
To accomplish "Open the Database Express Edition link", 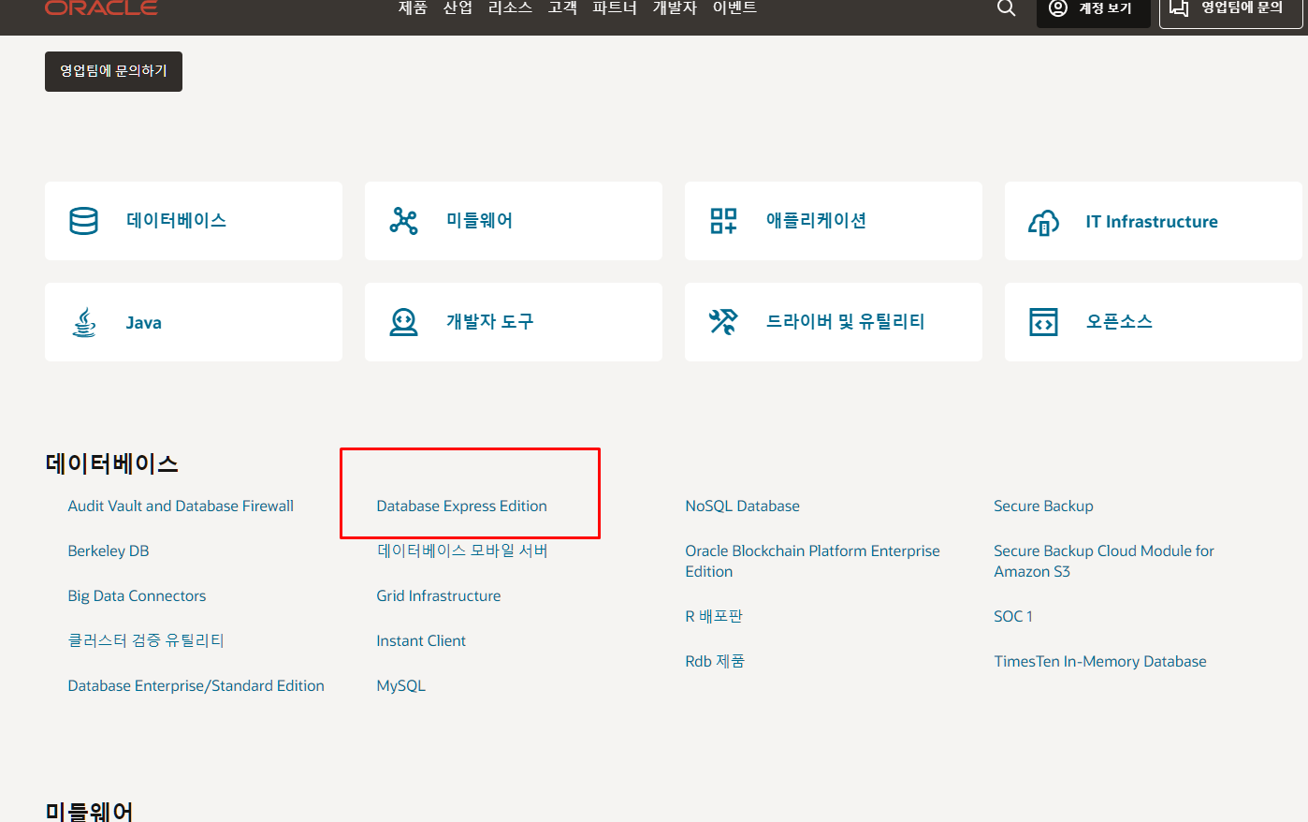I will (x=461, y=506).
